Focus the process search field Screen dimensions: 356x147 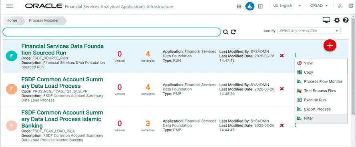tap(111, 32)
